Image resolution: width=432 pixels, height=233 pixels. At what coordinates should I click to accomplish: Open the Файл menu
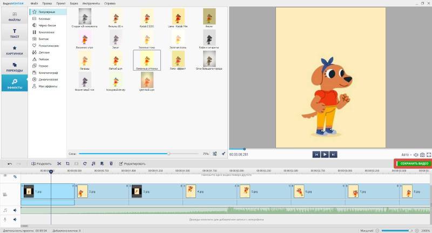point(34,3)
